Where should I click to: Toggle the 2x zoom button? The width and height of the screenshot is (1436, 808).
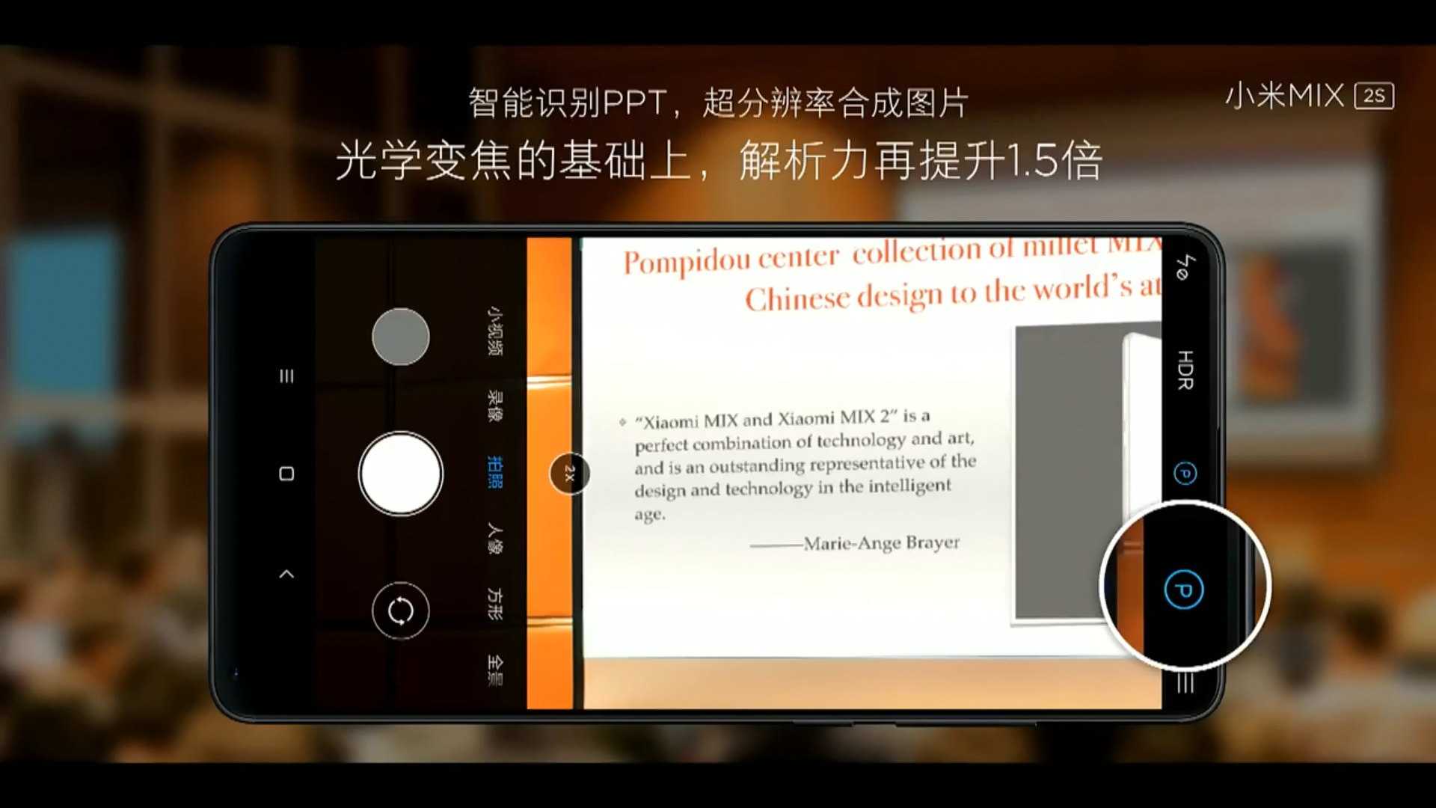tap(569, 474)
